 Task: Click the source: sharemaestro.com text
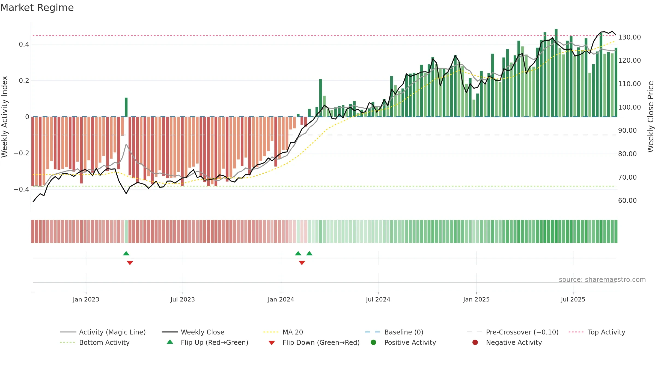602,280
